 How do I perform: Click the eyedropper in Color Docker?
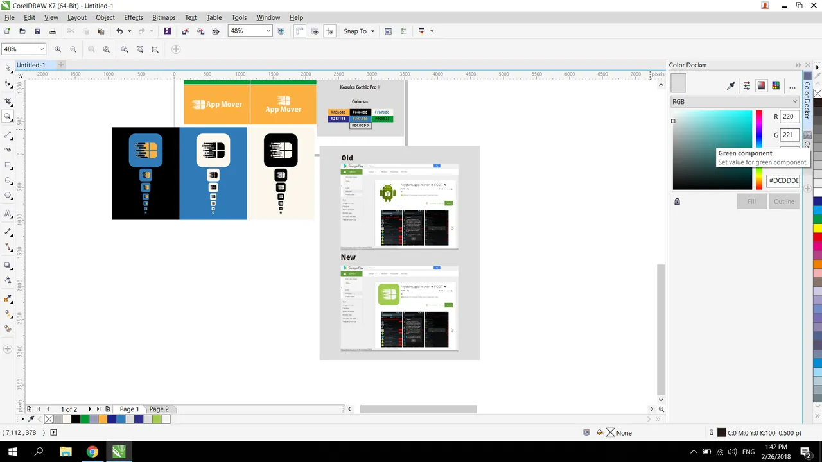point(731,85)
